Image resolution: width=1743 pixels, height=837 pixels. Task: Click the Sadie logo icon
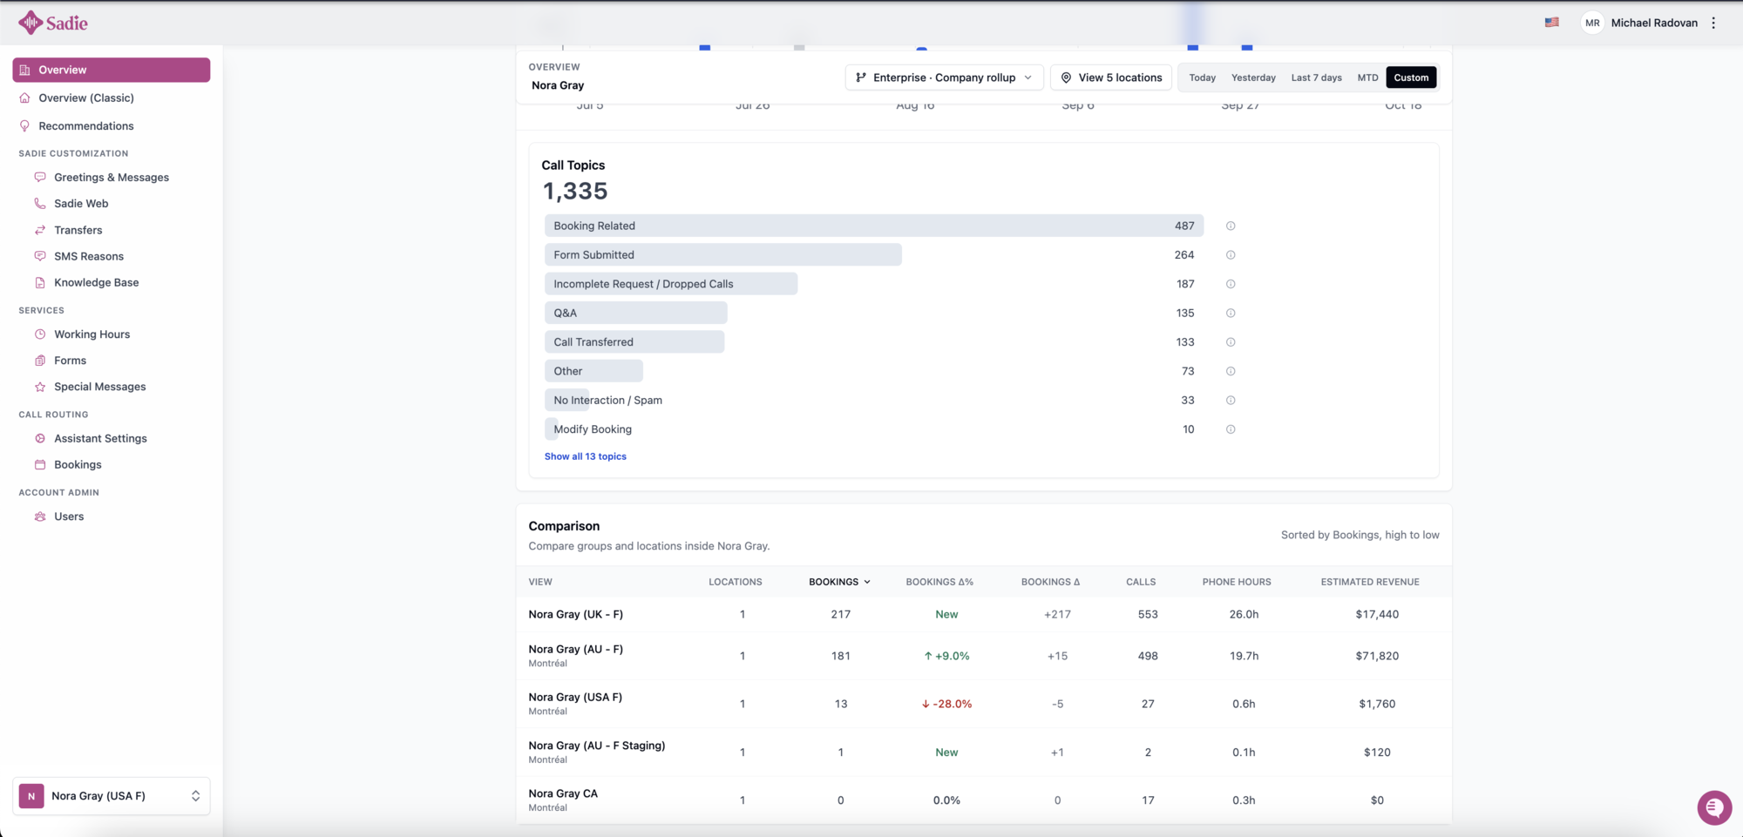point(31,23)
